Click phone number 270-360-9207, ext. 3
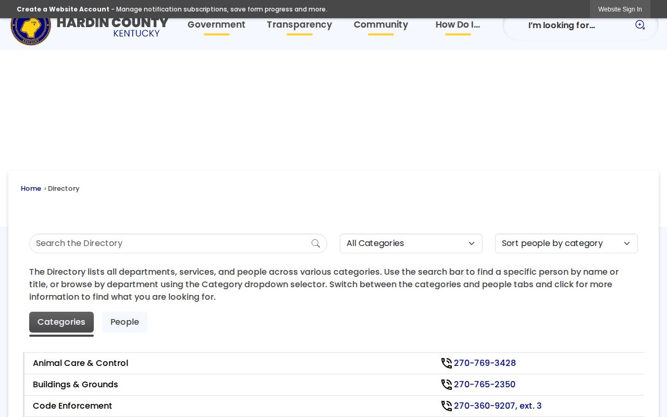 [x=498, y=406]
